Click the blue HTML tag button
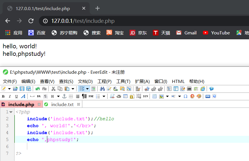 (208, 96)
